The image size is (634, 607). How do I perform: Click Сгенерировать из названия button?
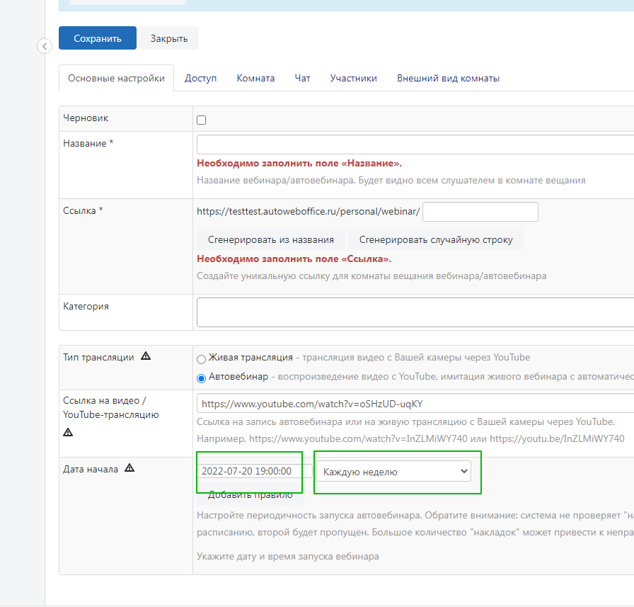coord(270,240)
